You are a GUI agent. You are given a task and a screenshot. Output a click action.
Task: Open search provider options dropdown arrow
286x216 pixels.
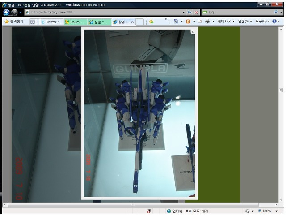coord(281,12)
